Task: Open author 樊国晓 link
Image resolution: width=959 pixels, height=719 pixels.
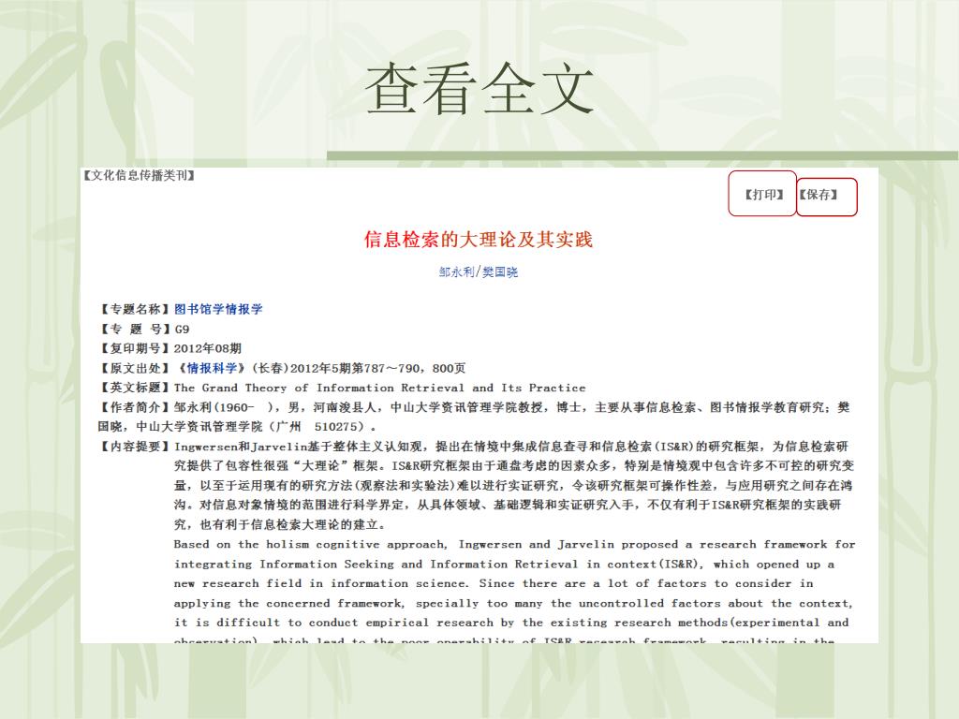Action: [500, 271]
